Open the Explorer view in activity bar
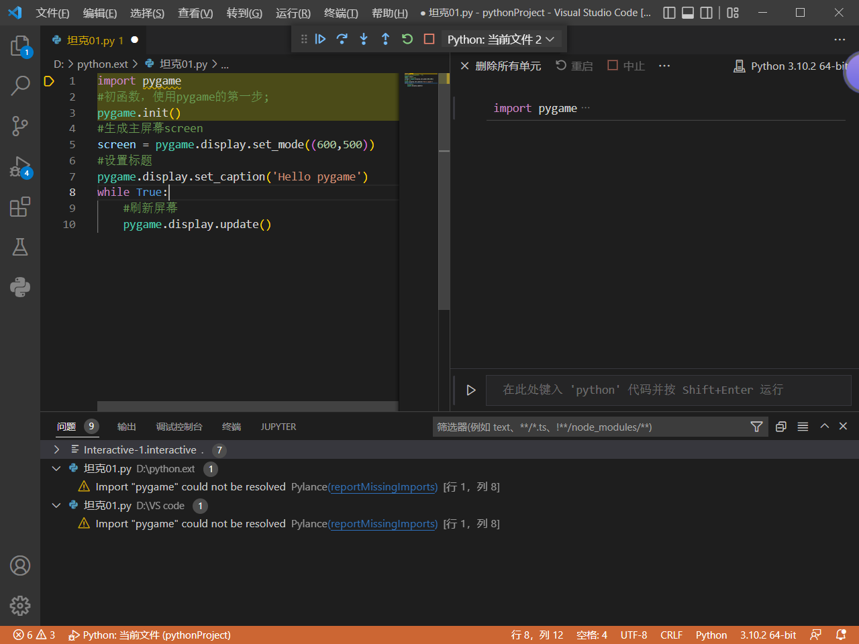Viewport: 859px width, 644px height. 20,46
